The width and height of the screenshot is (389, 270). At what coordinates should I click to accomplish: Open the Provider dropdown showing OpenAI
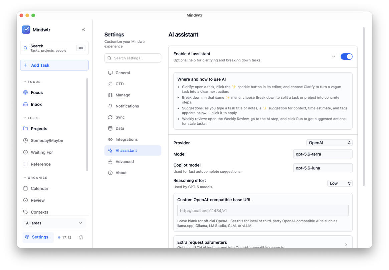(329, 143)
